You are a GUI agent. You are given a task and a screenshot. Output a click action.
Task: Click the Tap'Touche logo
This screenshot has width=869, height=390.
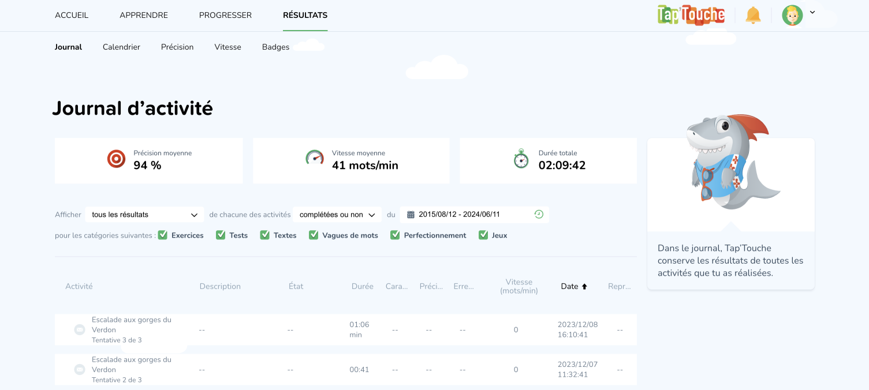[691, 15]
